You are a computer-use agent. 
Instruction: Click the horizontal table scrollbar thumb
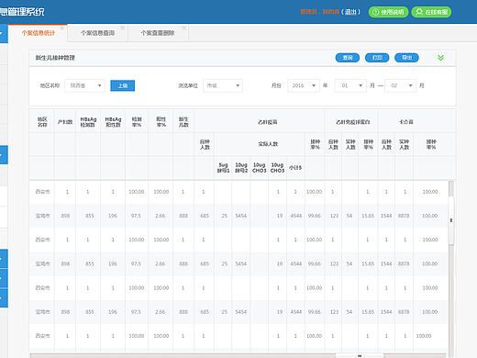click(x=360, y=355)
